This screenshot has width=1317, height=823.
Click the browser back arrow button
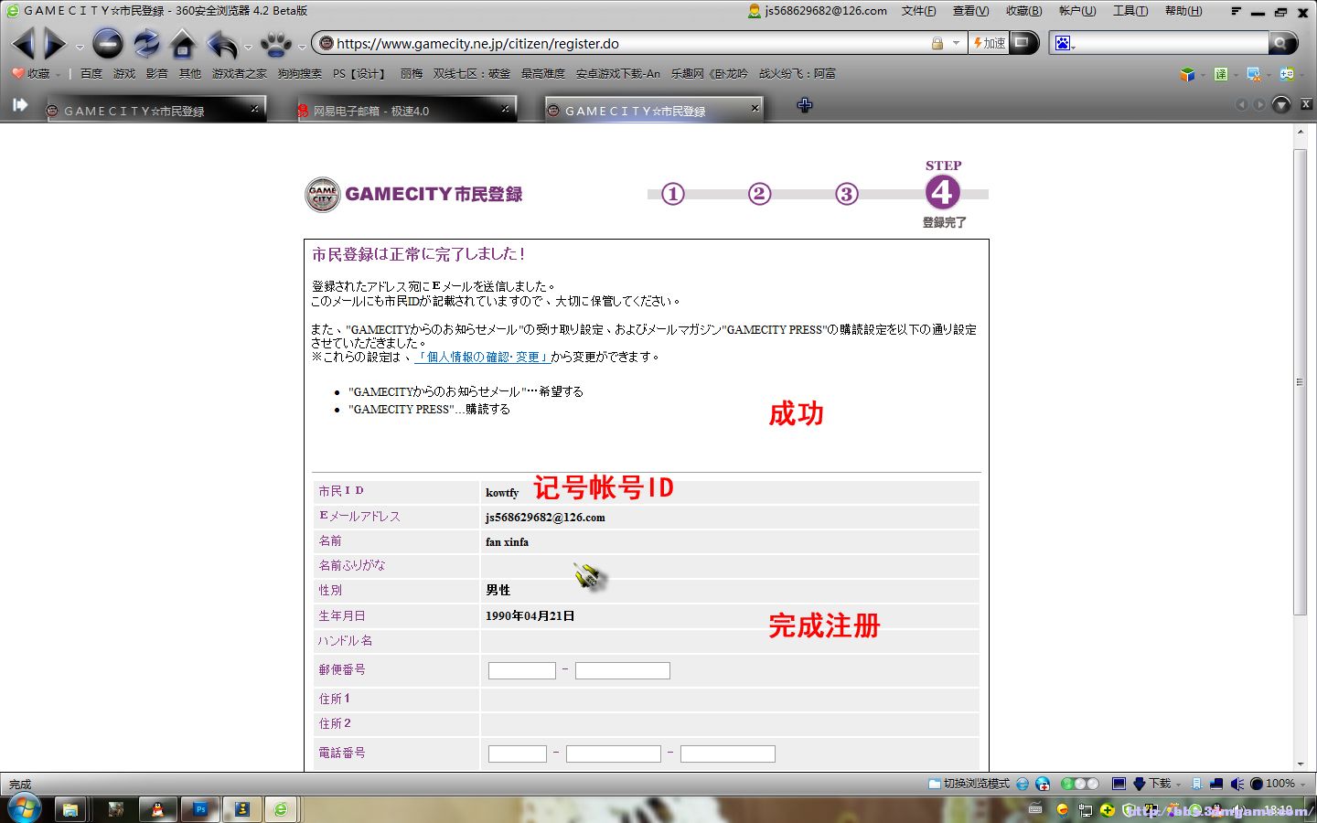tap(23, 43)
